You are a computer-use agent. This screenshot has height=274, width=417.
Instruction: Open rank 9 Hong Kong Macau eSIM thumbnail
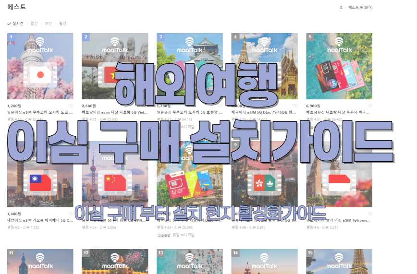(x=264, y=174)
